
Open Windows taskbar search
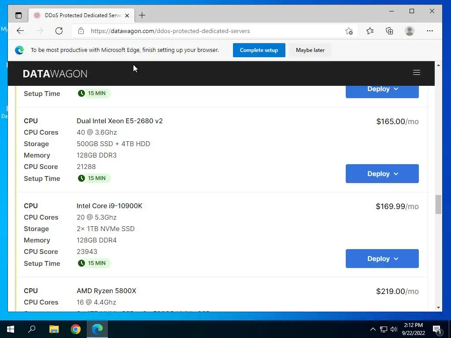32,329
